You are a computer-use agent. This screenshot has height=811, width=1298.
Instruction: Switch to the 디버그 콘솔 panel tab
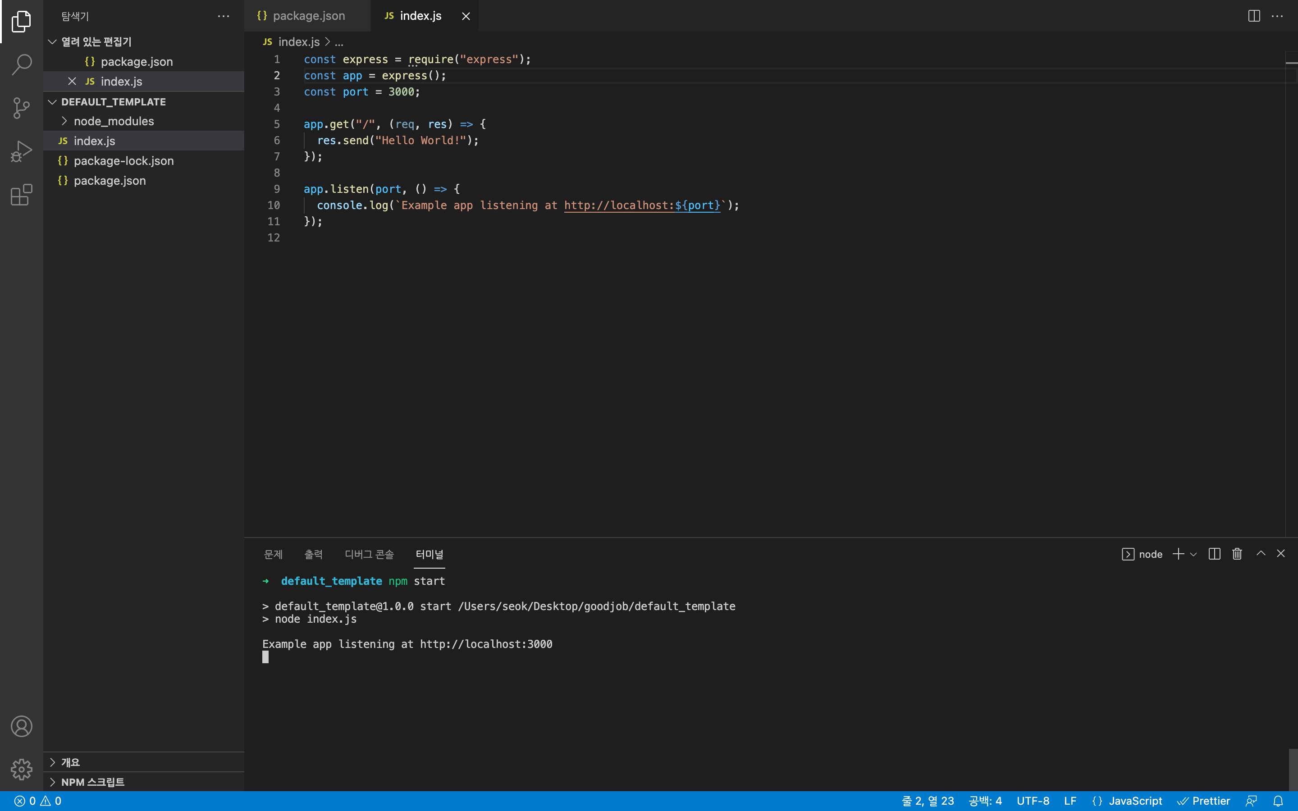tap(370, 554)
